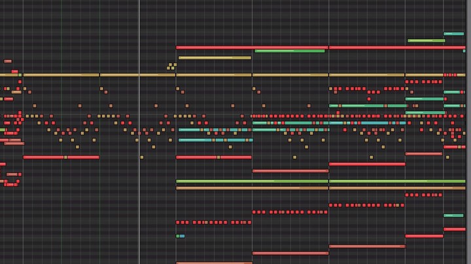The height and width of the screenshot is (264, 471).
Task: Select the second long red note on the highest row
Action: [x=397, y=48]
